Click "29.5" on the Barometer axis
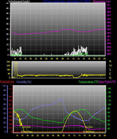117x139 pixels. (x=109, y=22)
